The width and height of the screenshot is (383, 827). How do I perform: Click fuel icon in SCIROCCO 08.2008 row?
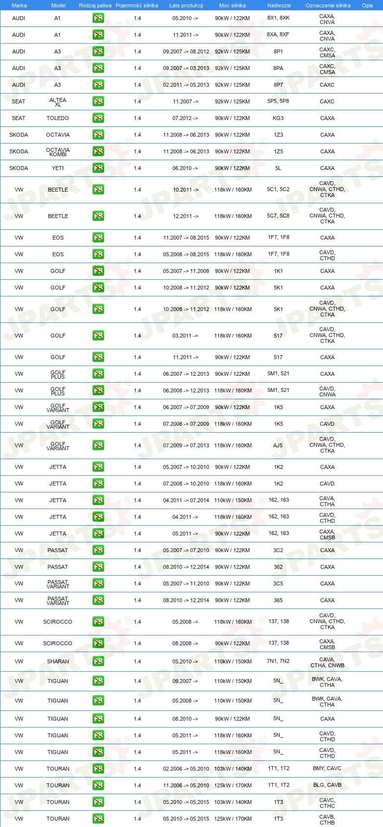(98, 643)
